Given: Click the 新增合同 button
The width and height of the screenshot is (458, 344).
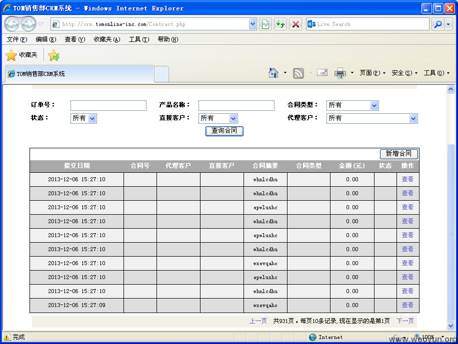Looking at the screenshot, I should (398, 154).
